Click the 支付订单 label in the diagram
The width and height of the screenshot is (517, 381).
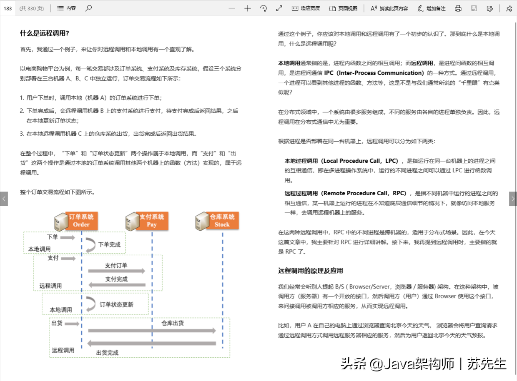(x=116, y=265)
